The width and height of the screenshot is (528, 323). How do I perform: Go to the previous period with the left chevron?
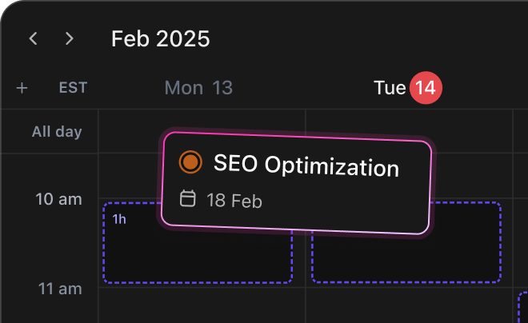(x=33, y=38)
